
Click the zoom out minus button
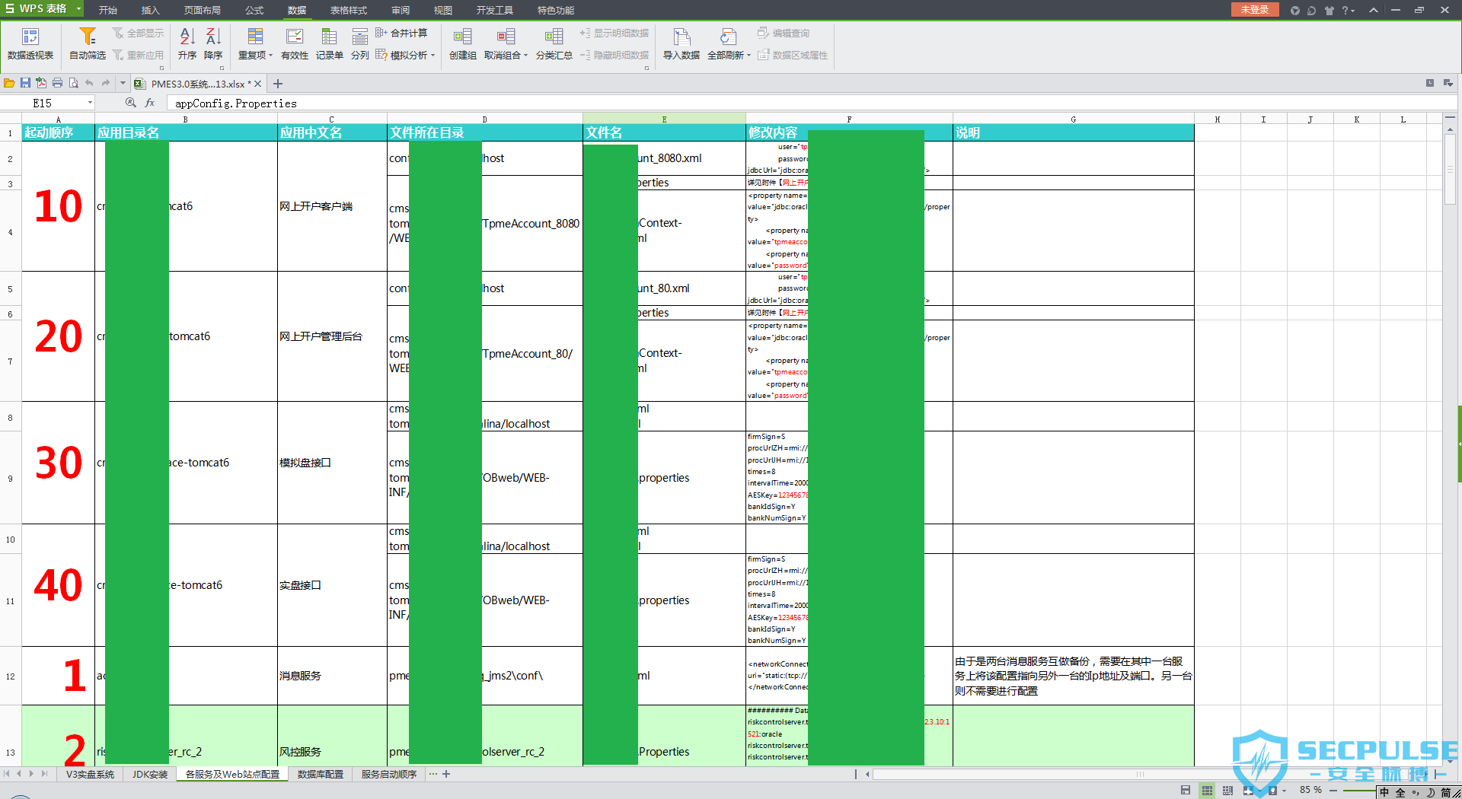[1333, 791]
